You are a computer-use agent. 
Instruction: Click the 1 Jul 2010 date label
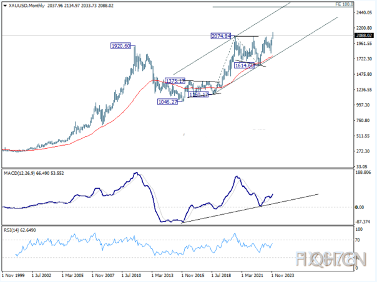pyautogui.click(x=131, y=275)
